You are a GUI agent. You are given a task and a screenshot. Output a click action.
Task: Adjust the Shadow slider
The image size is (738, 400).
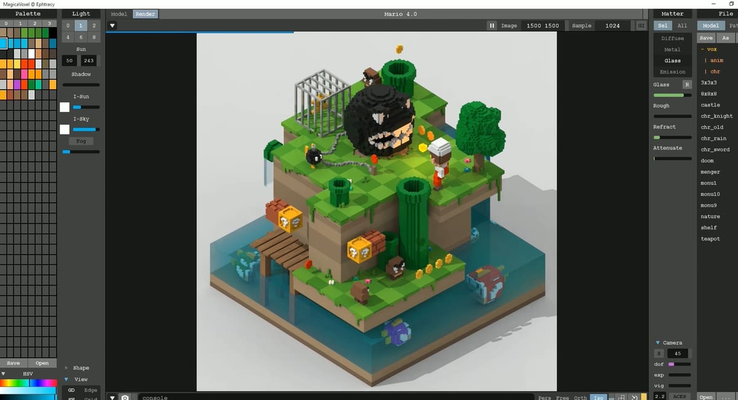point(81,85)
